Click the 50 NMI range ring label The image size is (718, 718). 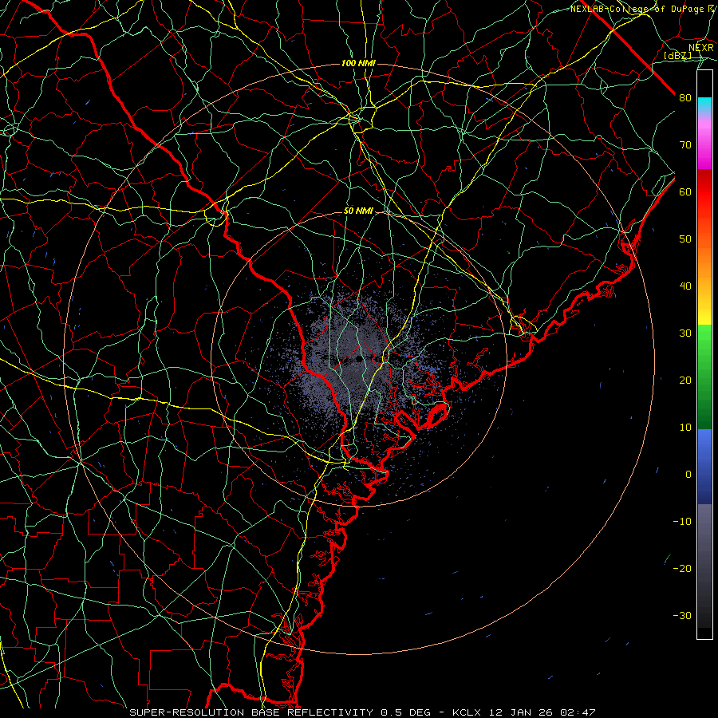pos(358,211)
